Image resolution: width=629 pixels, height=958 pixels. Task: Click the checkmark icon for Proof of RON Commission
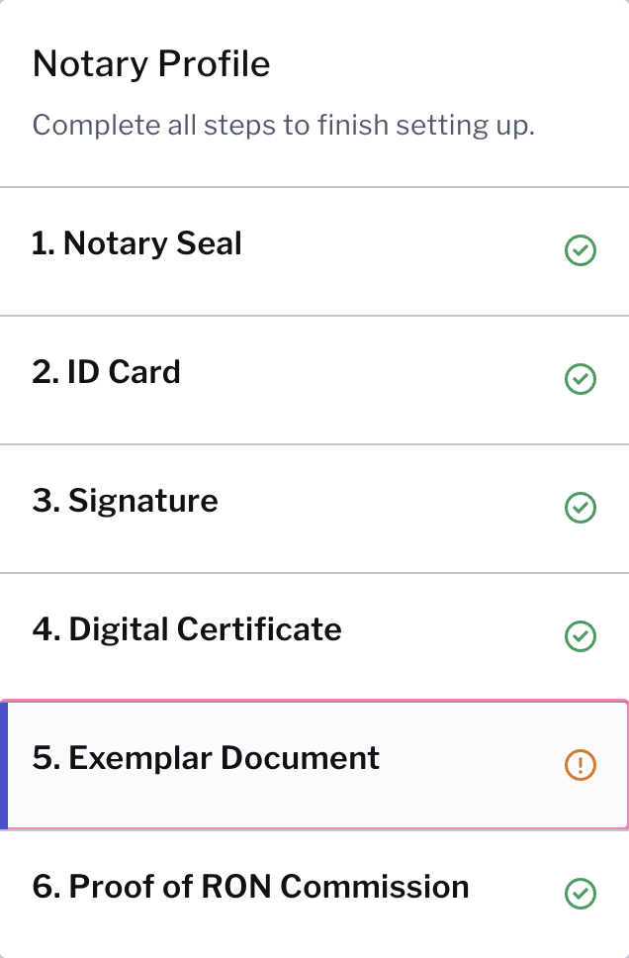(x=581, y=894)
